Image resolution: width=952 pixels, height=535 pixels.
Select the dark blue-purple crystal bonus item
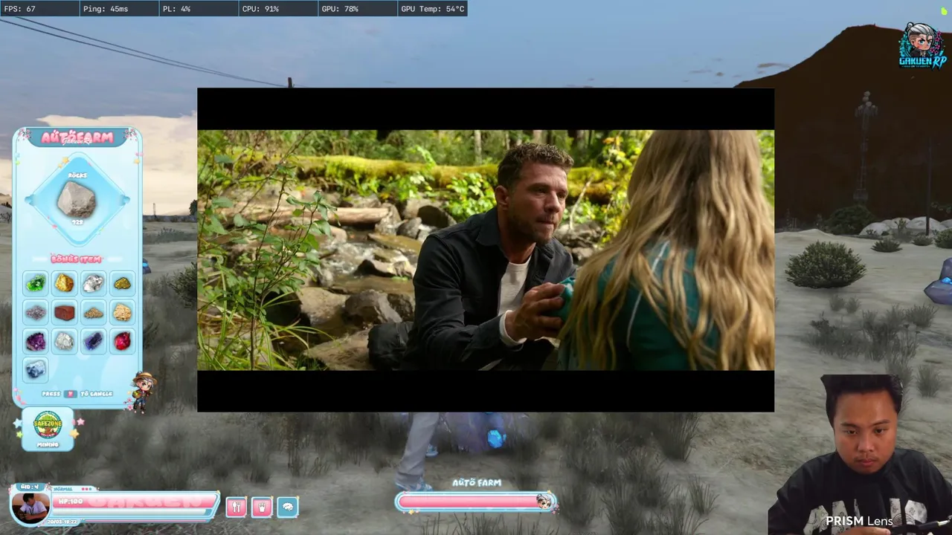tap(93, 341)
